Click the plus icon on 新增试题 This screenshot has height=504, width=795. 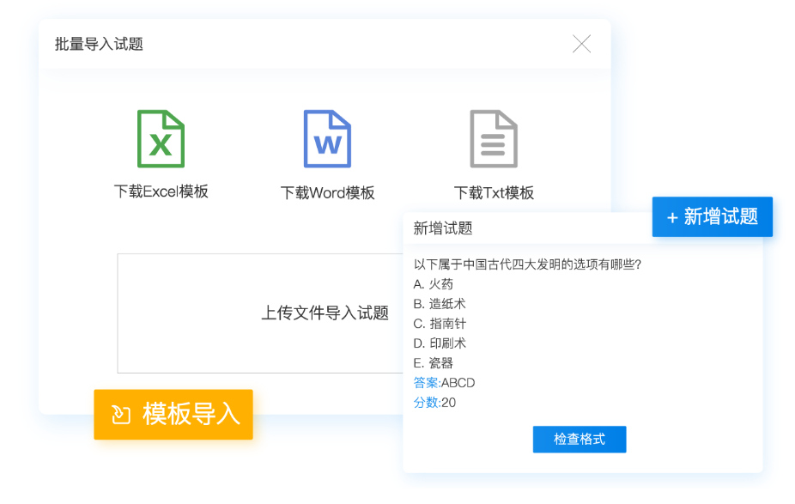tap(671, 217)
